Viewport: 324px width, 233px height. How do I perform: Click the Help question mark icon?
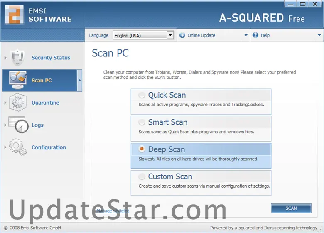255,35
